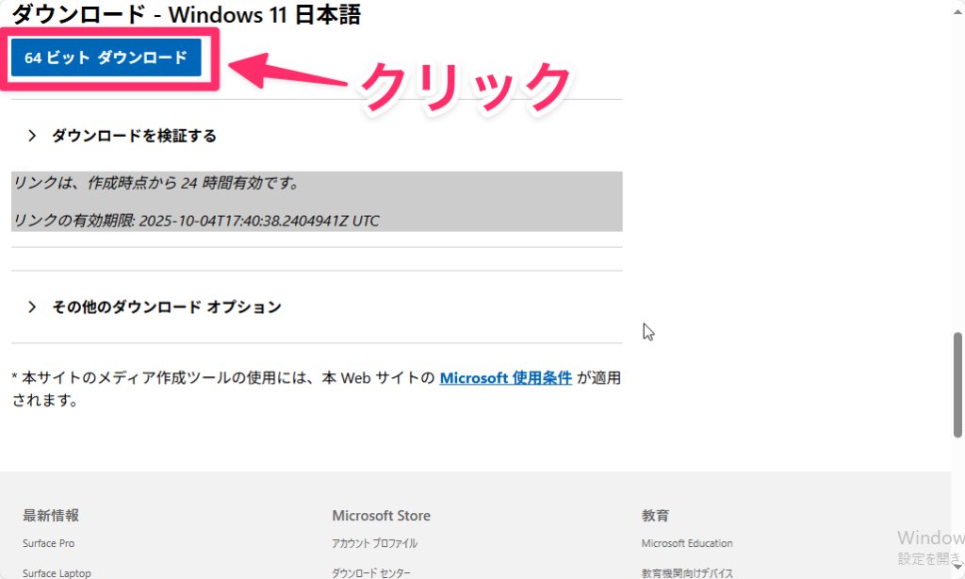This screenshot has width=965, height=579.
Task: Click chevron next to その他のダウンロード オプション
Action: pyautogui.click(x=32, y=306)
